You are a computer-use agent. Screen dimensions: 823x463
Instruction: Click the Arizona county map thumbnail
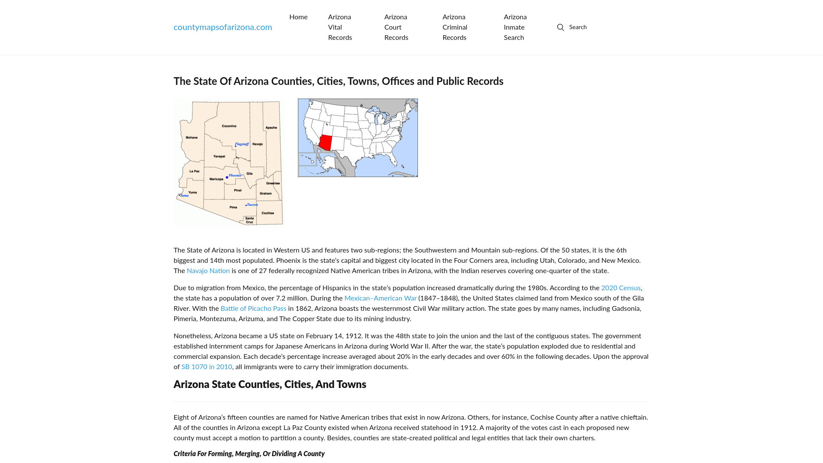[229, 162]
